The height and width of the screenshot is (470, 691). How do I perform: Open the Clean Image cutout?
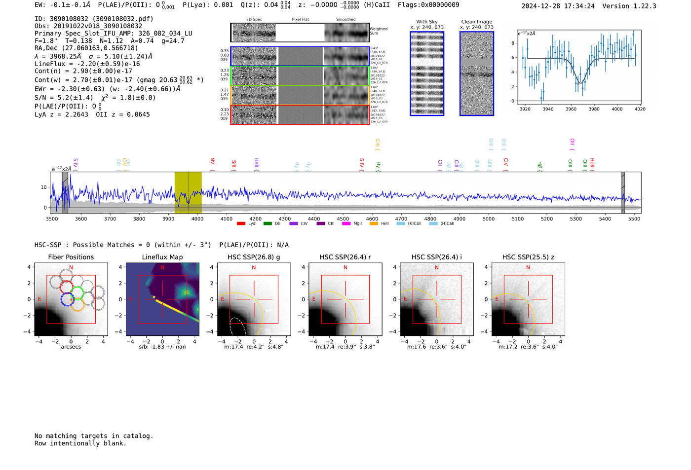pos(477,73)
